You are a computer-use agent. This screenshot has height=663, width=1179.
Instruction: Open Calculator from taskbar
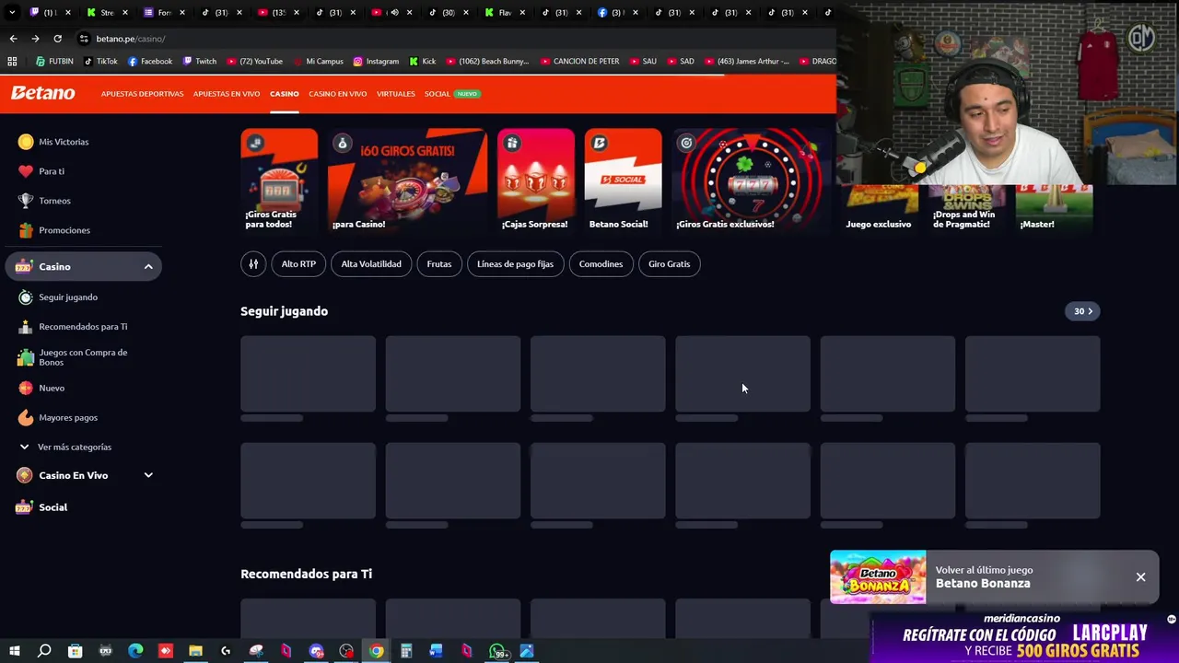pos(406,651)
